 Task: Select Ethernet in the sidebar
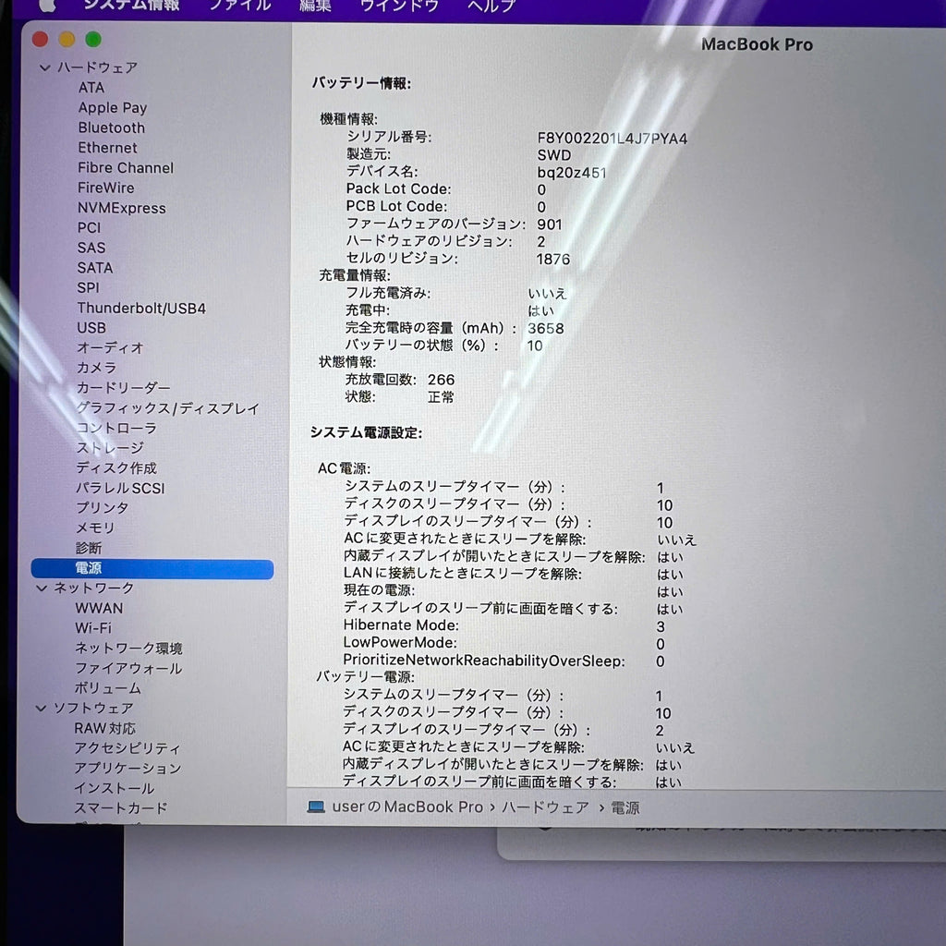pyautogui.click(x=107, y=147)
